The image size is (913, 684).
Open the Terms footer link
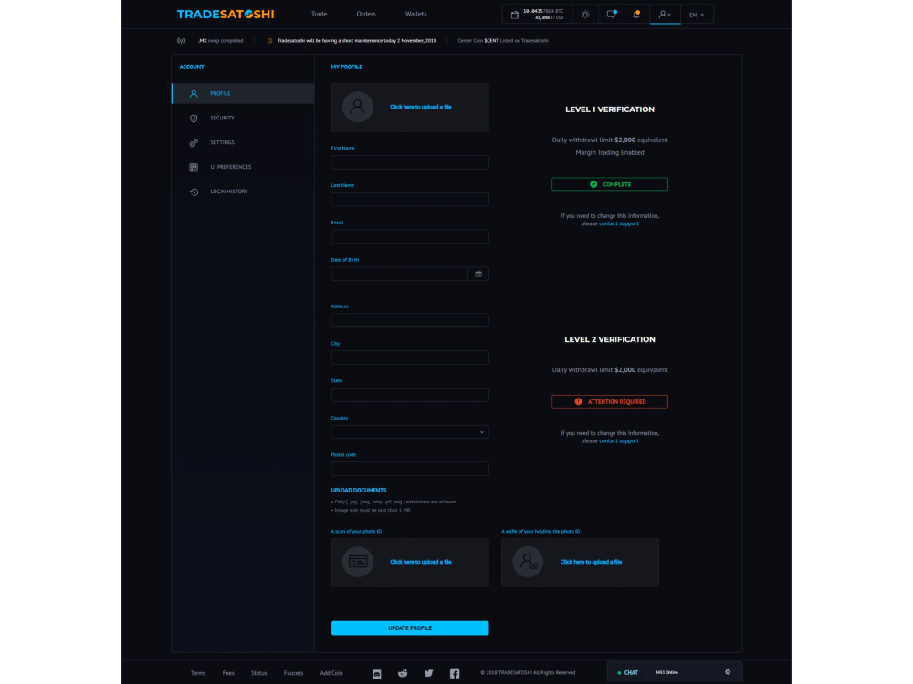(x=198, y=673)
